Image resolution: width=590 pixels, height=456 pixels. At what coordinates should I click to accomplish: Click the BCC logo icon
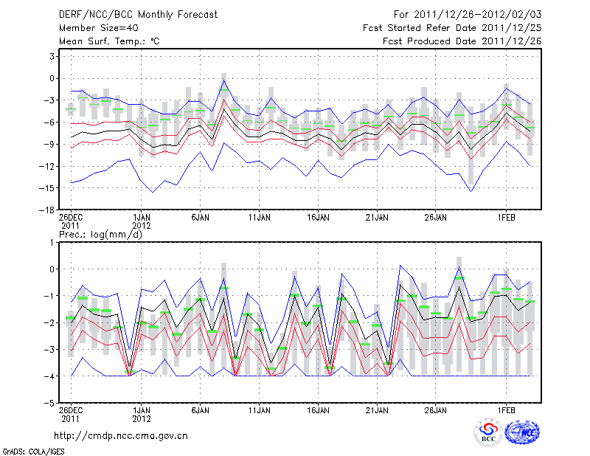pos(488,433)
